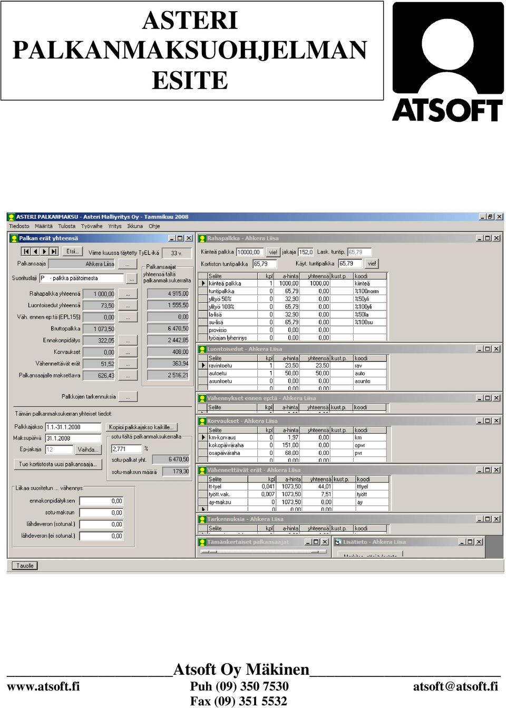Open Korvaukset details button (...)

point(128,352)
